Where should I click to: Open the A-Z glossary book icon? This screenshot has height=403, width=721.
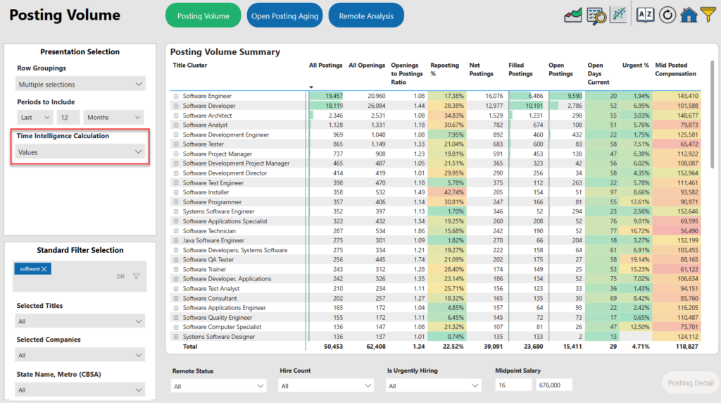pos(645,15)
